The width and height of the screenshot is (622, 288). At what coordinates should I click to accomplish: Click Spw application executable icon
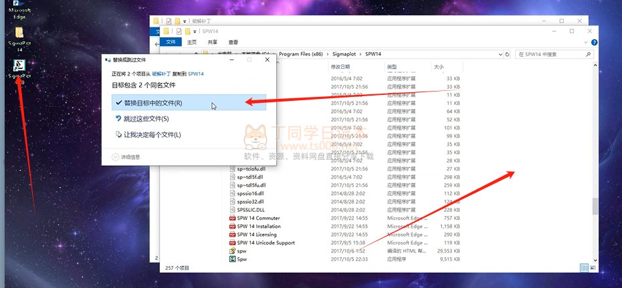pyautogui.click(x=233, y=259)
